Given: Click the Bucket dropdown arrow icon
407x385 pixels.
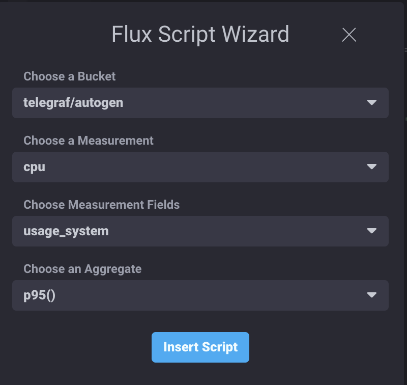Looking at the screenshot, I should click(x=371, y=103).
